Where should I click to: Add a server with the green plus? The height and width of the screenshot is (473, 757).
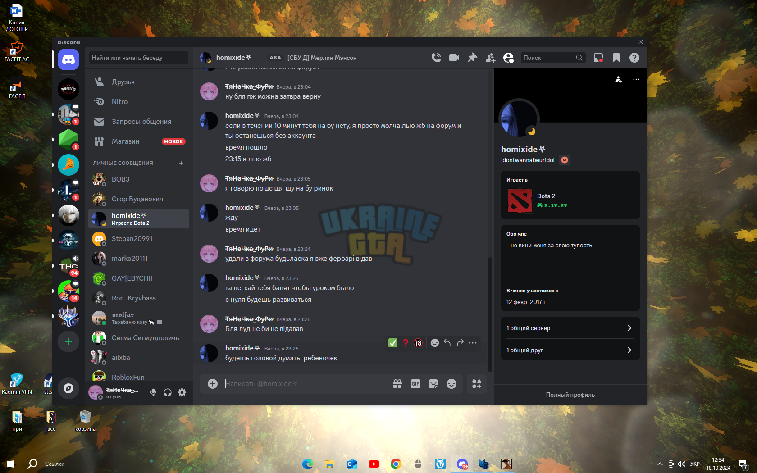click(68, 341)
